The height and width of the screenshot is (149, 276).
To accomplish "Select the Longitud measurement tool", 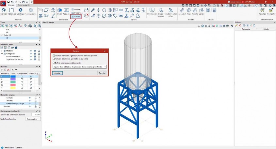I will [182, 11].
